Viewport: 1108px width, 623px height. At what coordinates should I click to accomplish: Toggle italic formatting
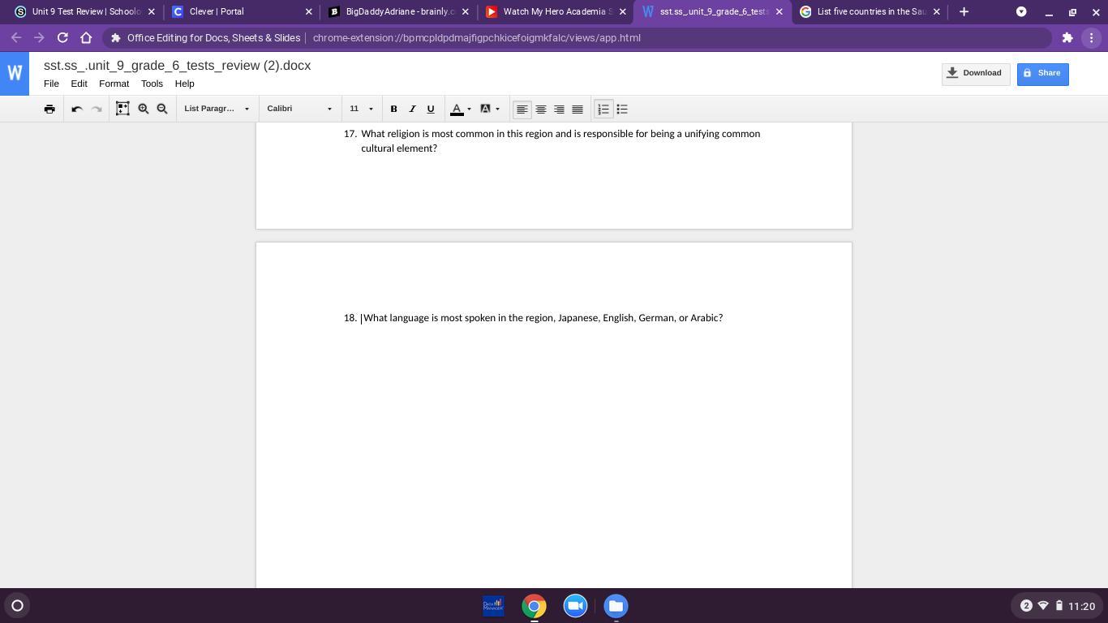point(412,109)
